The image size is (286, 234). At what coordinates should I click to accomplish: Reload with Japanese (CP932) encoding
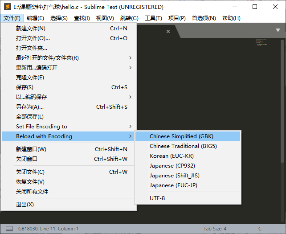click(x=188, y=166)
